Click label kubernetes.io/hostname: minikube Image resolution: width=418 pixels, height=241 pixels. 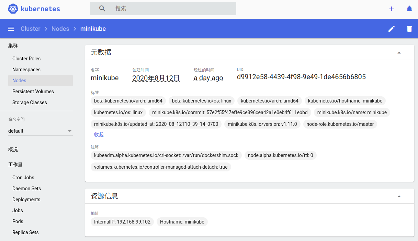pyautogui.click(x=345, y=101)
